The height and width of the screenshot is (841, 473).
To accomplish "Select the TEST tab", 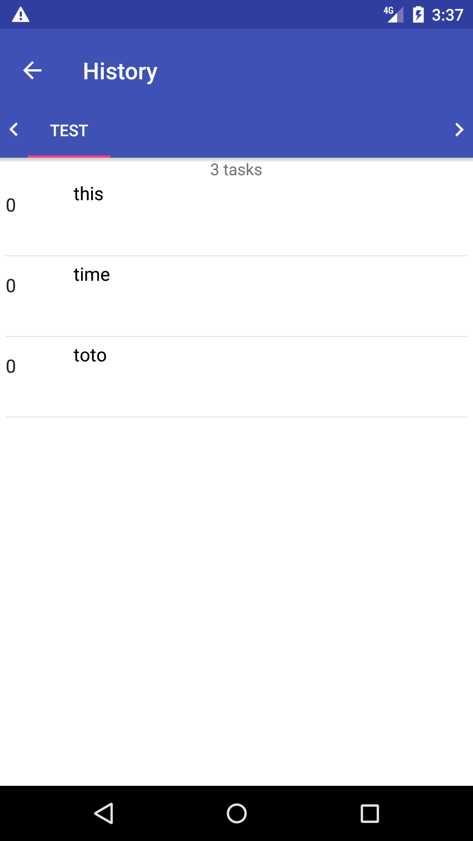I will (69, 131).
